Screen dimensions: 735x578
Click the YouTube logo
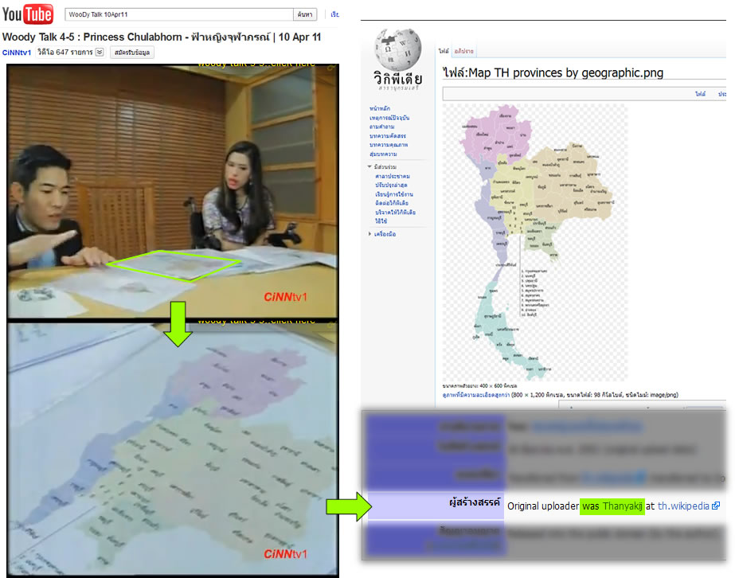pos(27,14)
